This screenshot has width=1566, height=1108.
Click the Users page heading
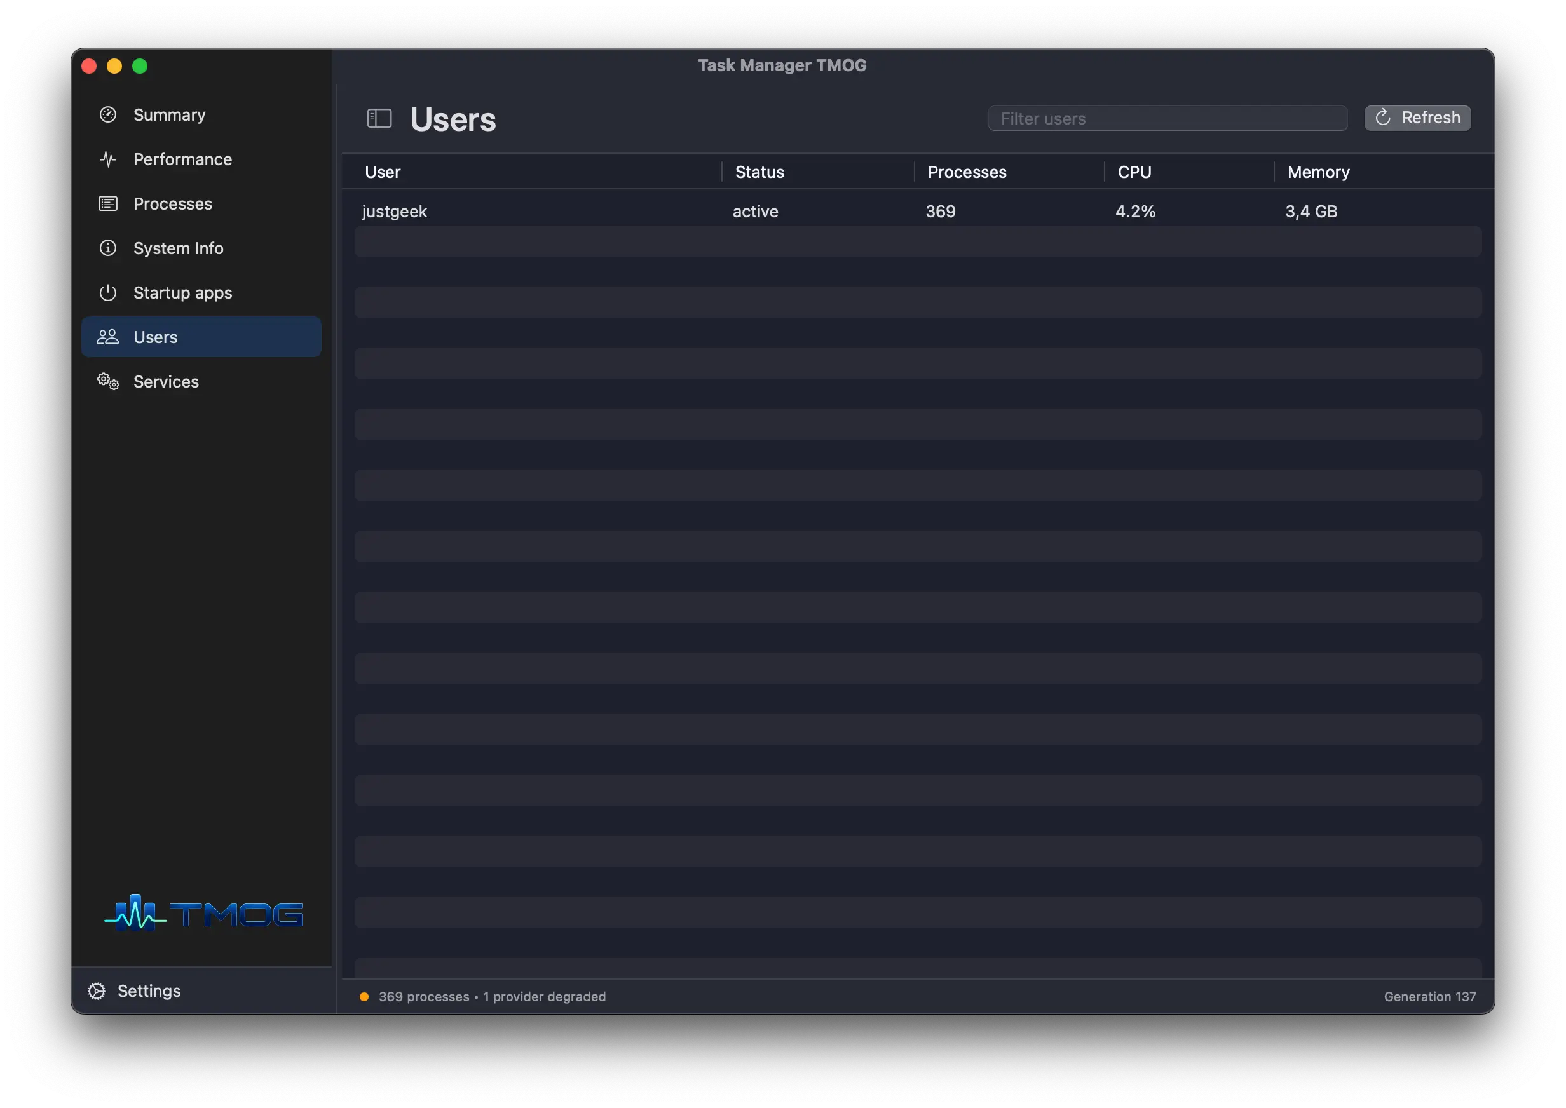[x=453, y=119]
